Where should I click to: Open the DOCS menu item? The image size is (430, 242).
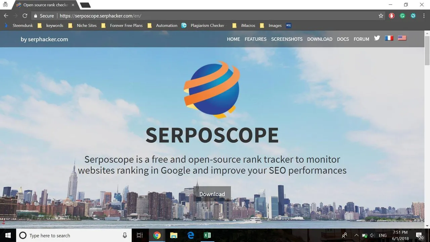343,39
